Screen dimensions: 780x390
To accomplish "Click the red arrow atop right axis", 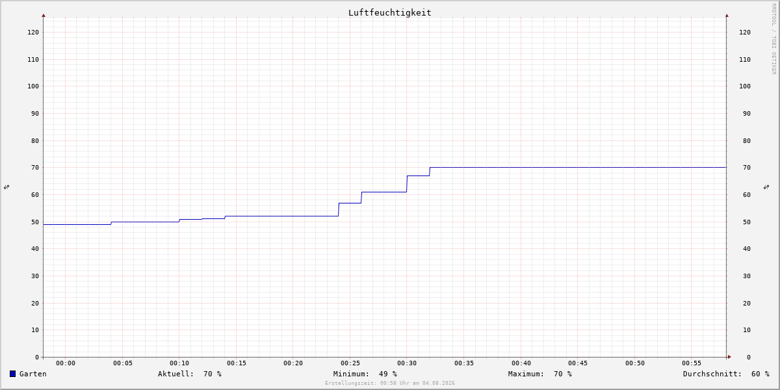I will (727, 15).
